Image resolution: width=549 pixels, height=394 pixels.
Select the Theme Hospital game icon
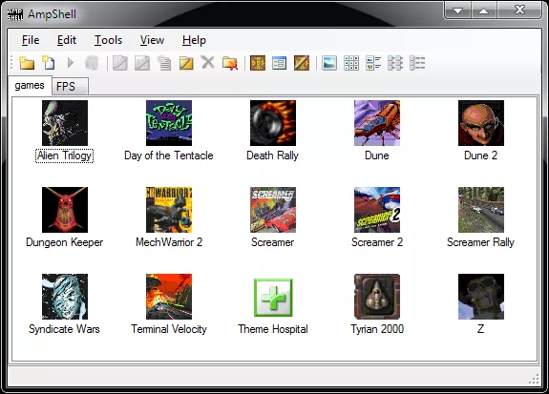pos(273,298)
